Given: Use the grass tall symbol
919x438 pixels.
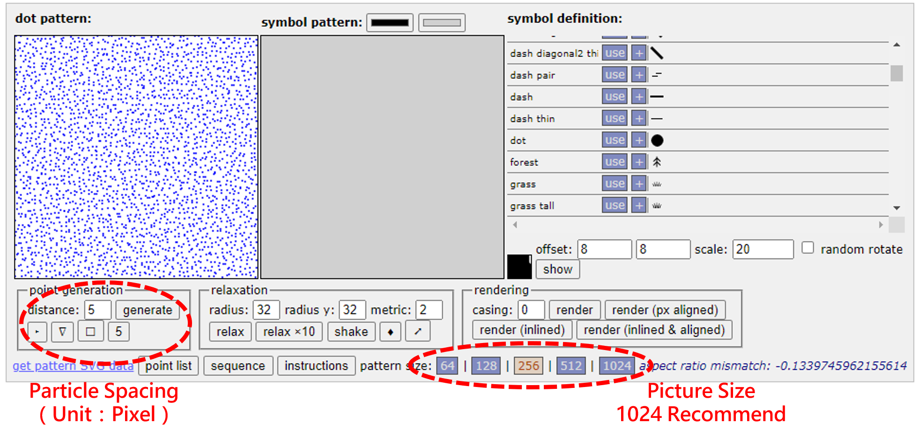Looking at the screenshot, I should (615, 205).
